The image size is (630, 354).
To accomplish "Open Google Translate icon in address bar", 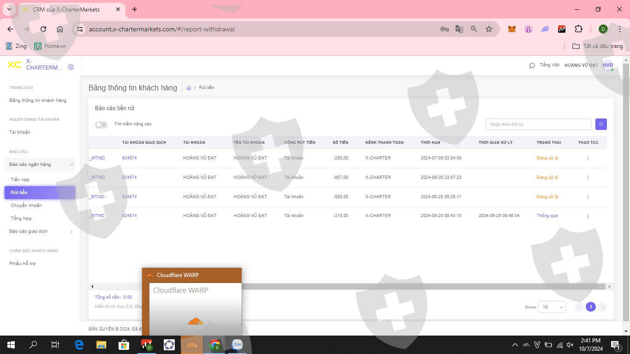I will click(x=459, y=29).
